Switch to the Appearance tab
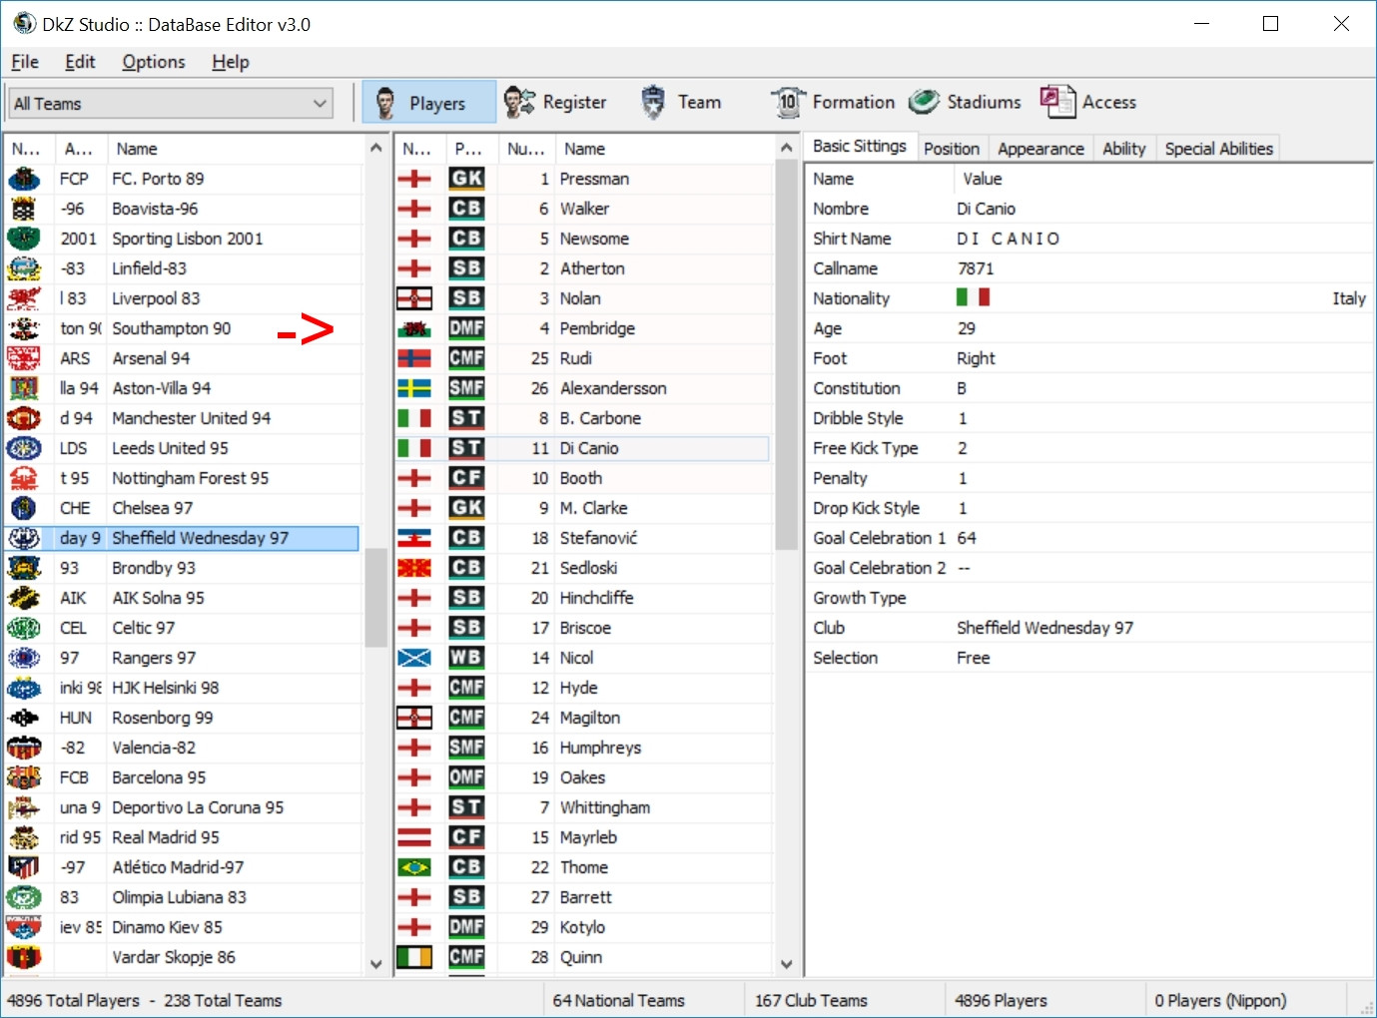The image size is (1377, 1018). click(x=1040, y=149)
